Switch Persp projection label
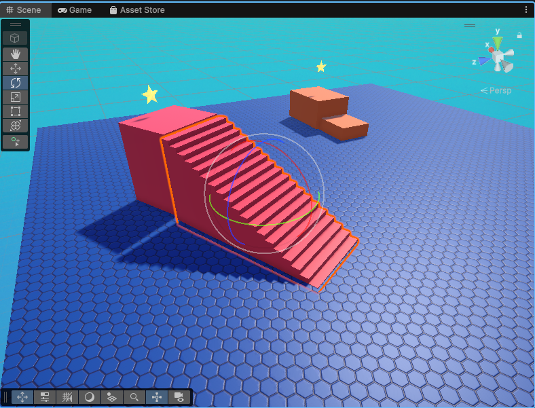 tap(496, 90)
